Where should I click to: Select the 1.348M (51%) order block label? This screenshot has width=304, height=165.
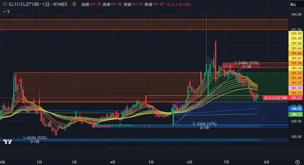click(x=247, y=63)
